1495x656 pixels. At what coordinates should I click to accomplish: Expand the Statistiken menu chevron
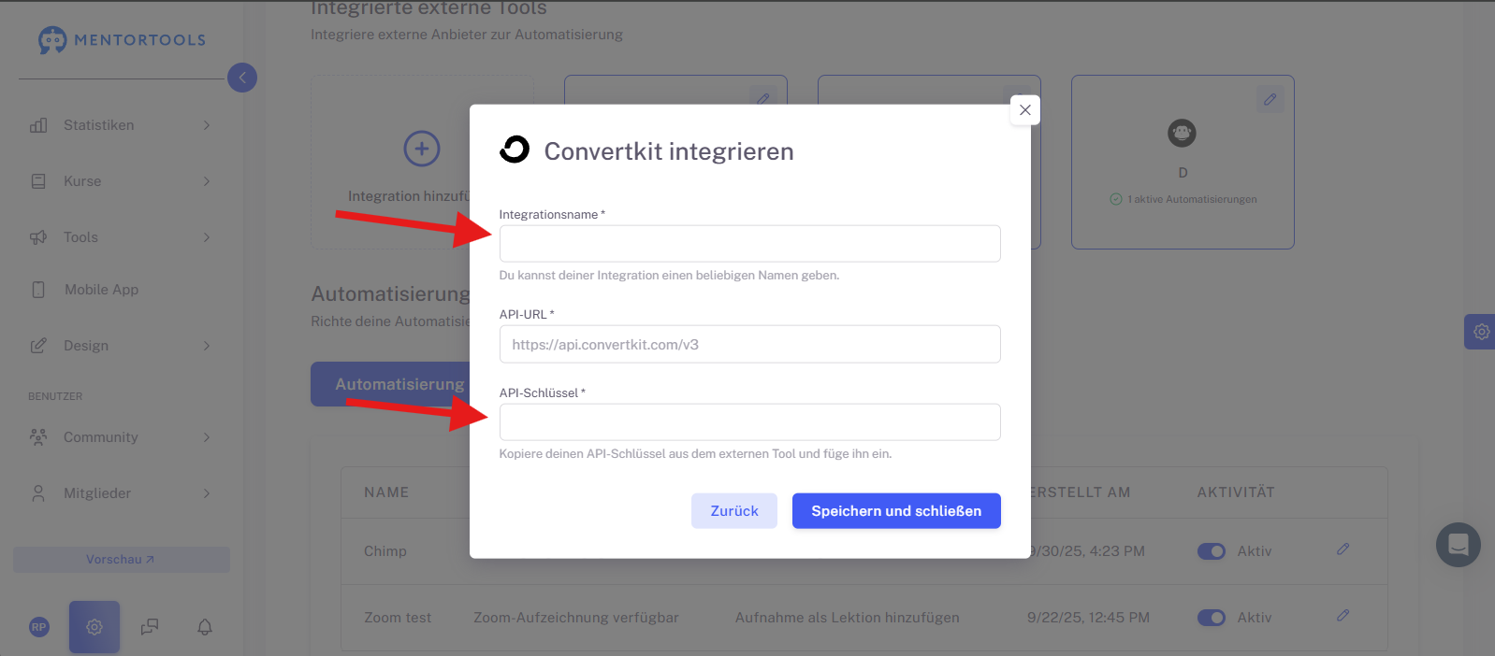[x=207, y=125]
